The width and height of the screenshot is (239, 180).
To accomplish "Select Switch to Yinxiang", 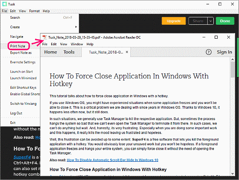I will click(x=23, y=103).
